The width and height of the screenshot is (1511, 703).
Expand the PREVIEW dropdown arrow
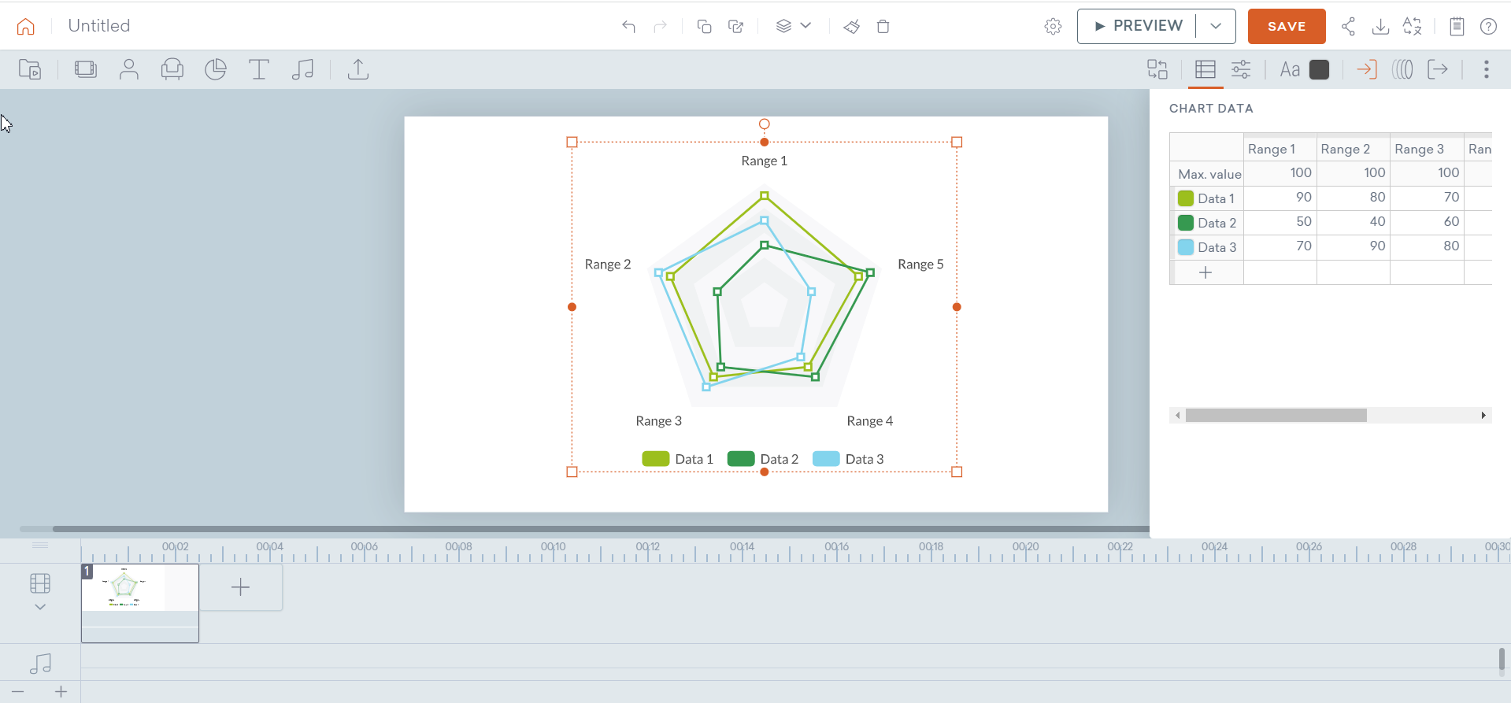(1216, 26)
